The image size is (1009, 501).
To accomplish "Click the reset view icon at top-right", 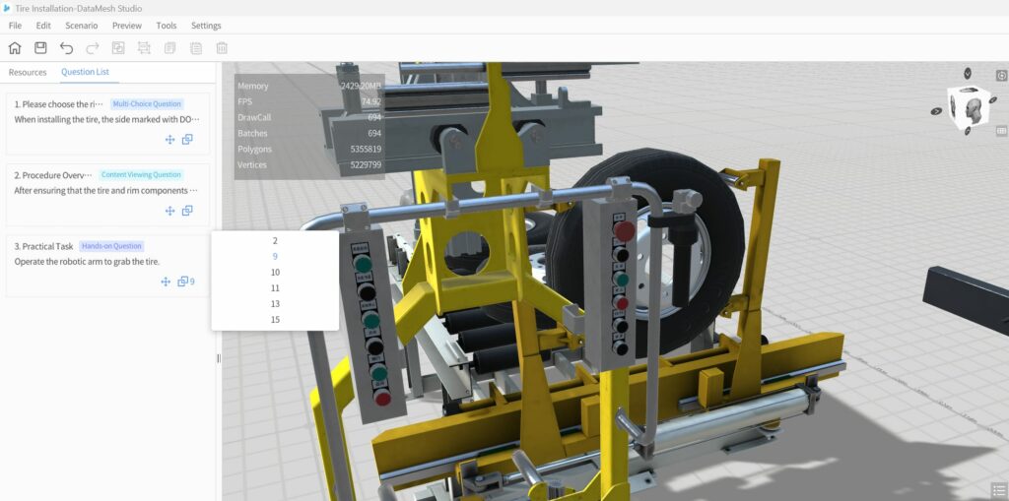I will tap(1001, 76).
